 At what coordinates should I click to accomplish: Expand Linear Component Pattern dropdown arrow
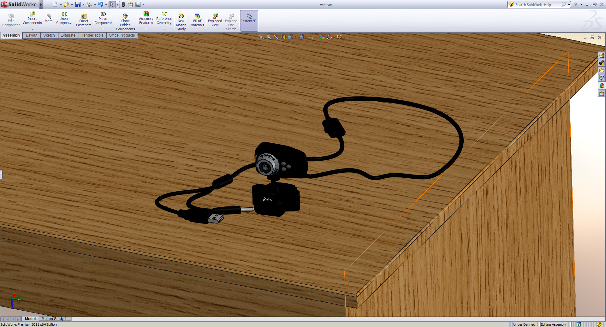pyautogui.click(x=64, y=29)
